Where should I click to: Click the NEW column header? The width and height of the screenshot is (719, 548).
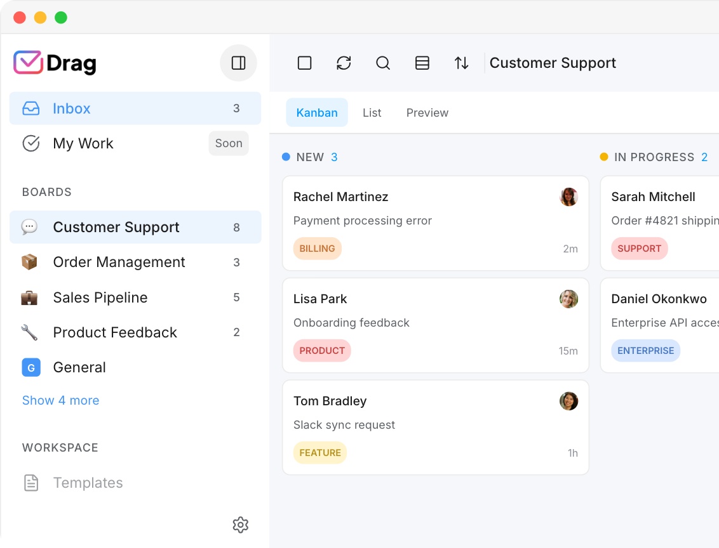click(x=310, y=157)
